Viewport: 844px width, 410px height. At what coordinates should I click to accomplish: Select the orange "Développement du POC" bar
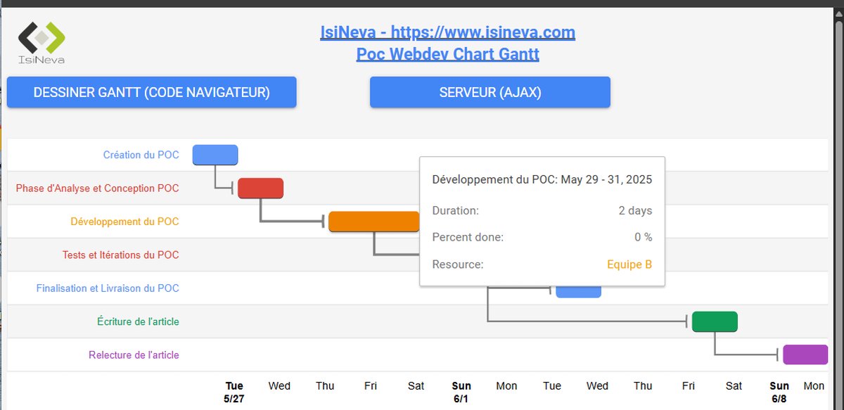tap(373, 221)
